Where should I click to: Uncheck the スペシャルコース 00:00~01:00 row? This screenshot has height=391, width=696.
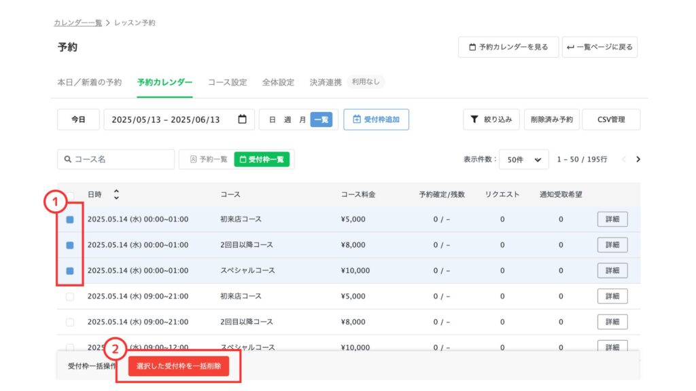[x=70, y=271]
